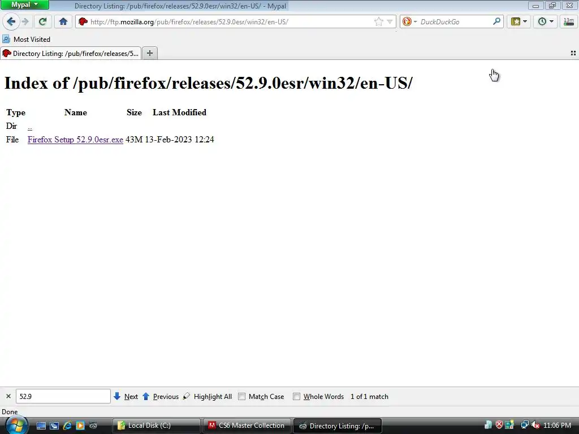Screen dimensions: 579x434
Task: Launch Mypal from quick launch raccoon icon
Action: click(93, 426)
